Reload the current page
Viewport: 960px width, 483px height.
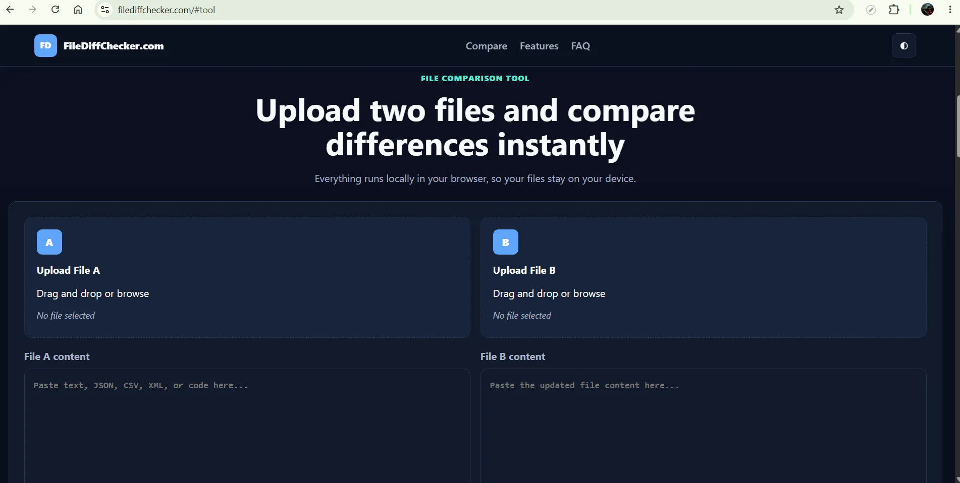[x=56, y=10]
